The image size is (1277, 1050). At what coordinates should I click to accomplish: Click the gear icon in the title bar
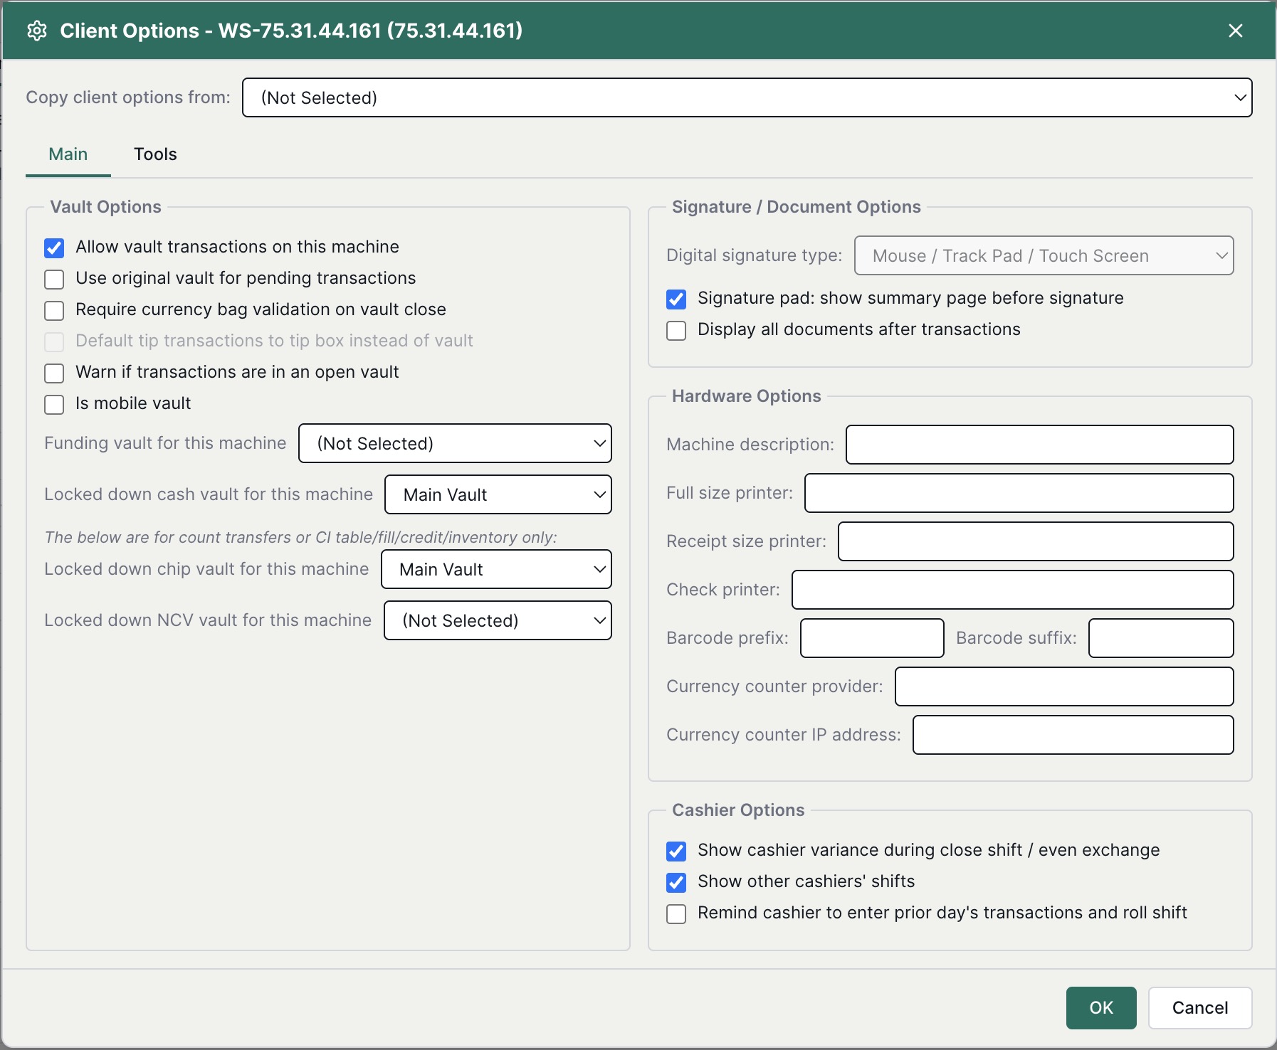(x=37, y=31)
